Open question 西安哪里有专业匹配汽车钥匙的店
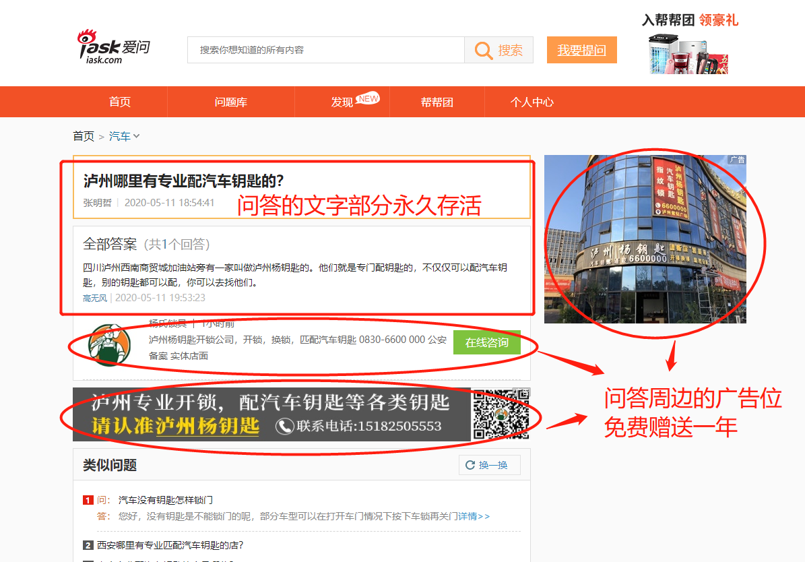 (x=170, y=545)
